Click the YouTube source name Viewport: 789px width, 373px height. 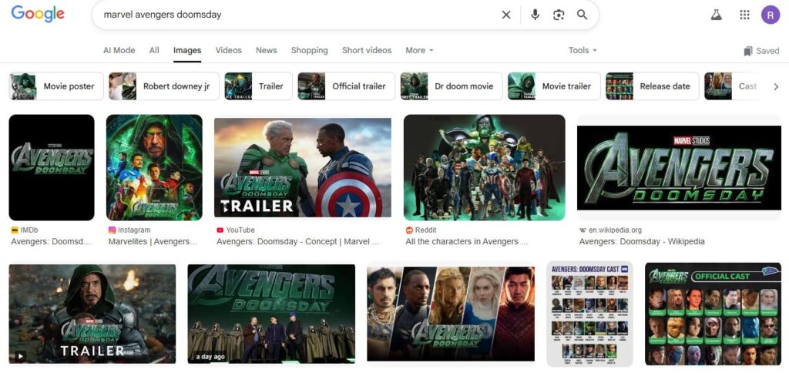[x=240, y=230]
